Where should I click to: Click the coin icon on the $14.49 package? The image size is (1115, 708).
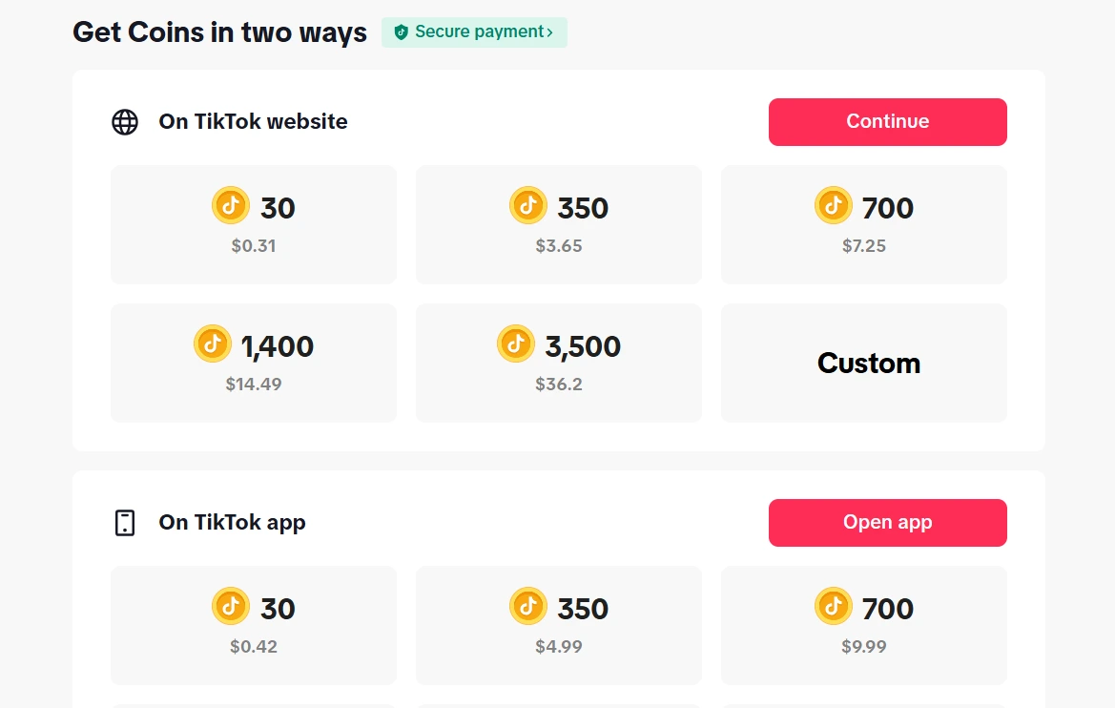pos(213,344)
